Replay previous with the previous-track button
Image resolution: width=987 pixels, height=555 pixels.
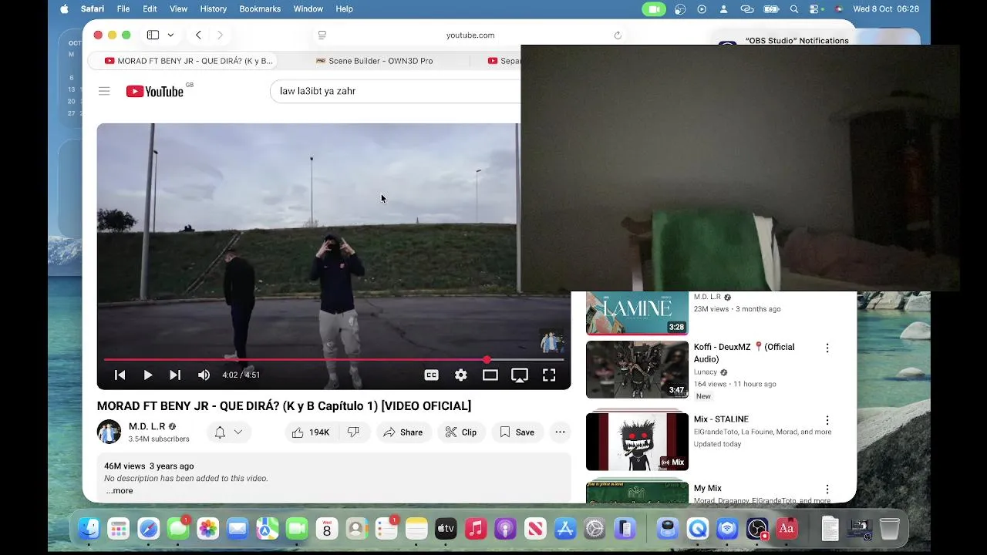pyautogui.click(x=120, y=375)
